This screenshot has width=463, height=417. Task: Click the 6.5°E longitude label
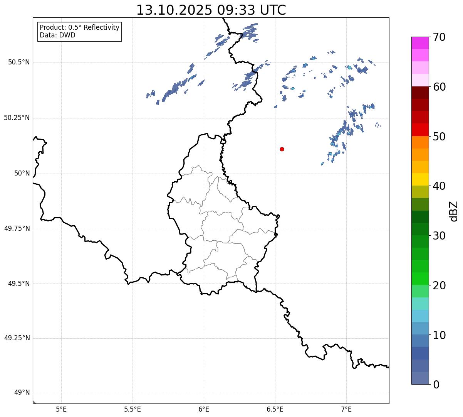275,409
